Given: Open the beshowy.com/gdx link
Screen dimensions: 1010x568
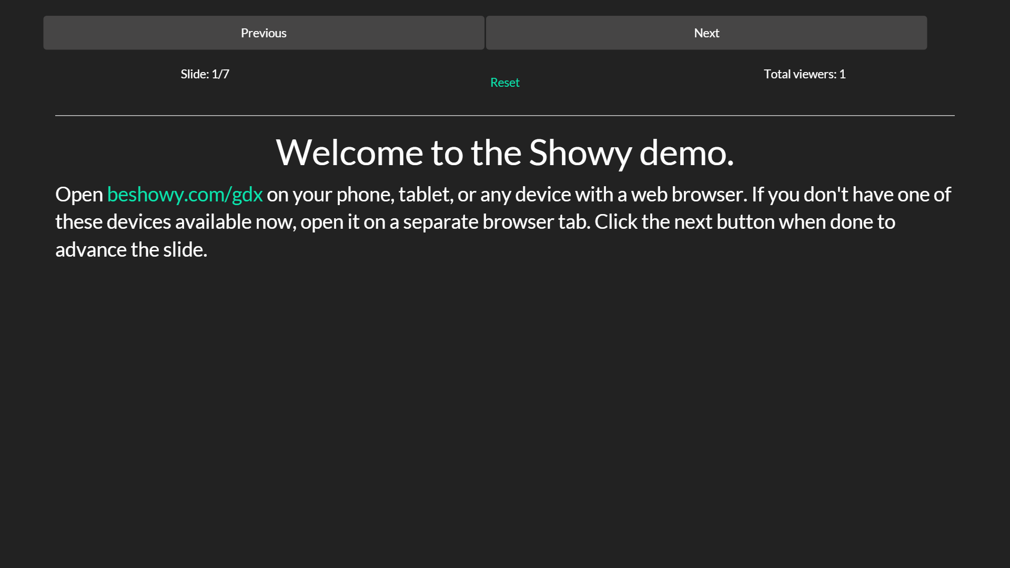Looking at the screenshot, I should point(185,195).
